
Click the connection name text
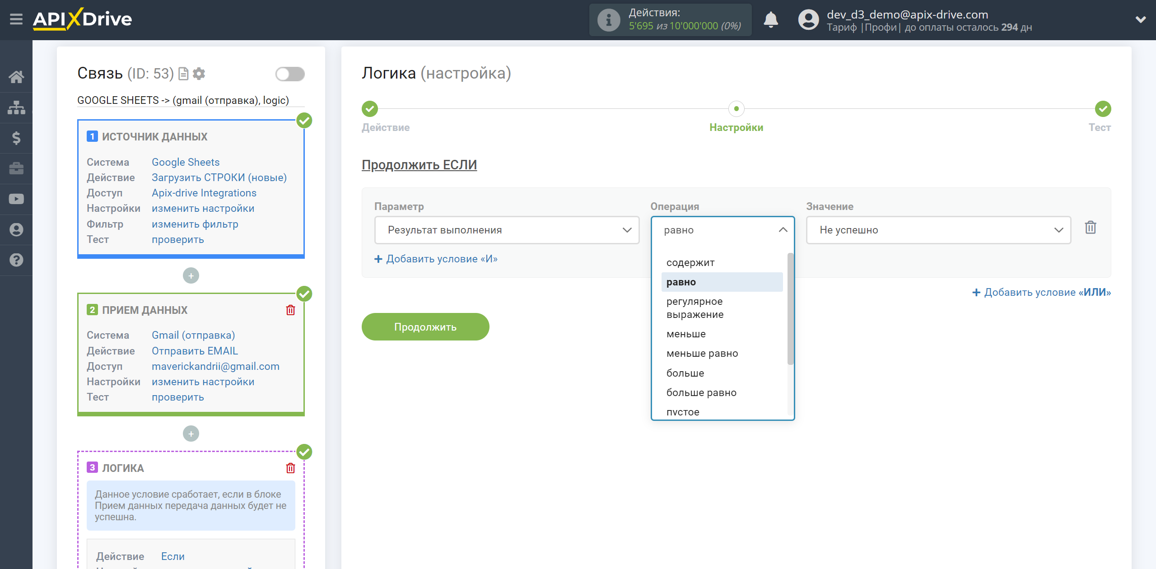(183, 100)
